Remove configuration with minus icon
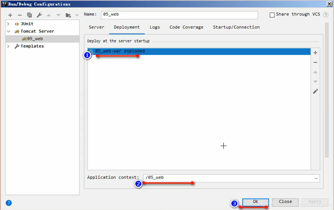 tap(20, 15)
